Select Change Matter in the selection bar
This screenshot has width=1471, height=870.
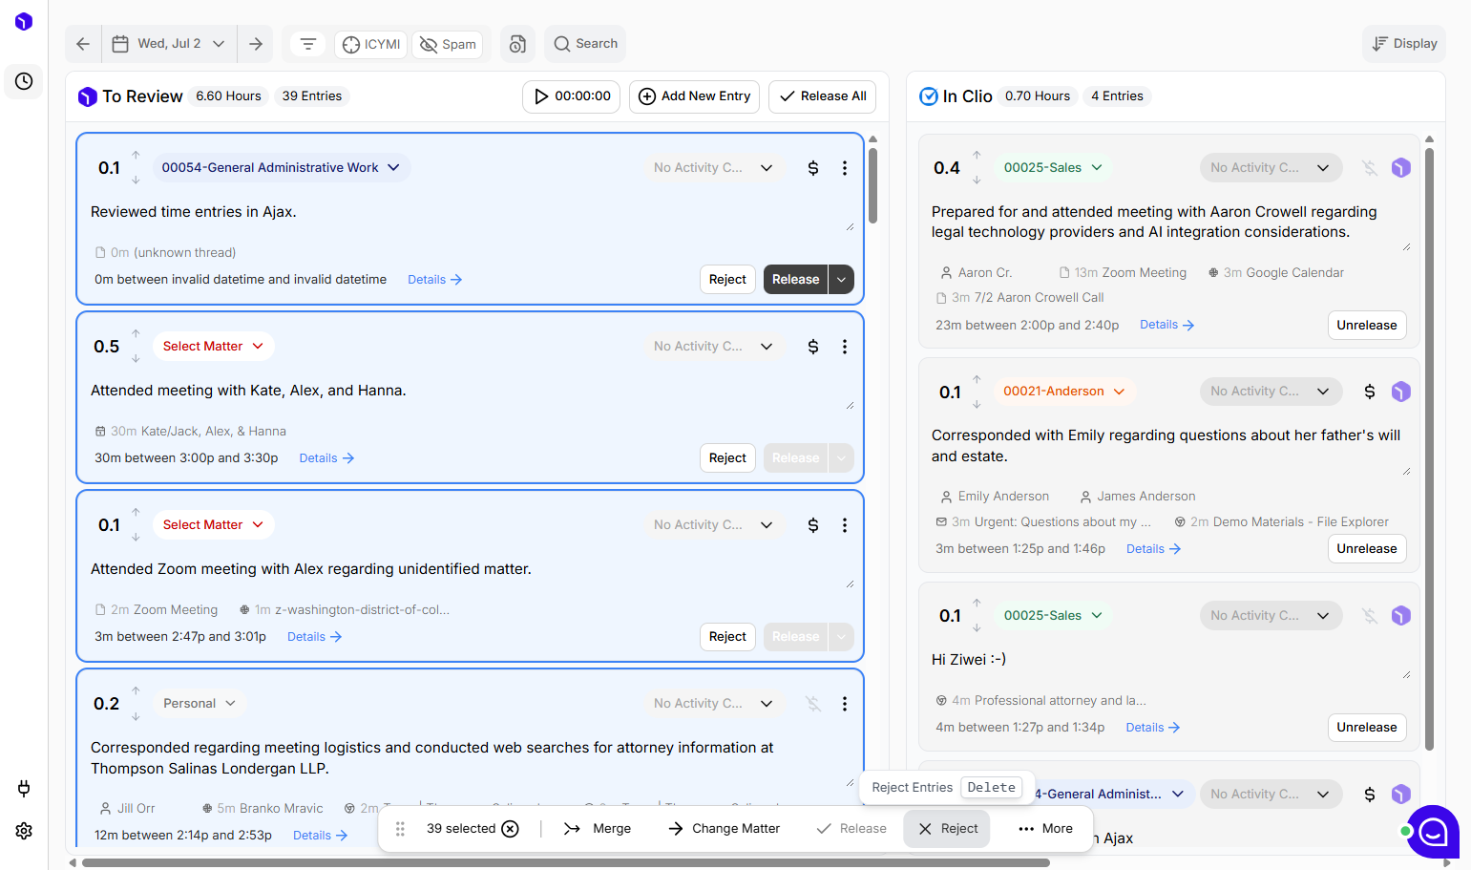[x=725, y=829]
